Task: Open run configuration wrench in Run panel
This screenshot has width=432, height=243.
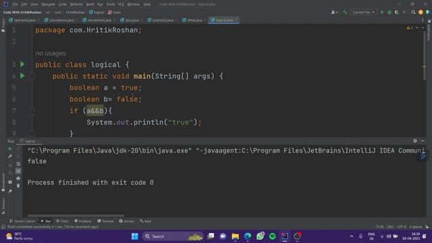Action: point(10,156)
